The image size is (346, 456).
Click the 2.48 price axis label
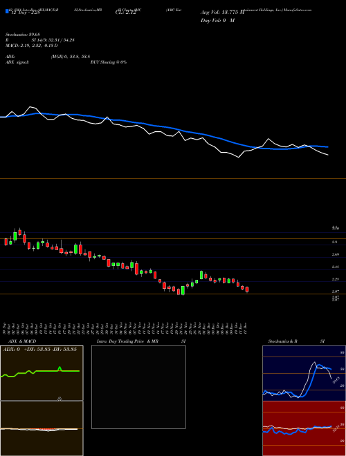[x=336, y=267]
